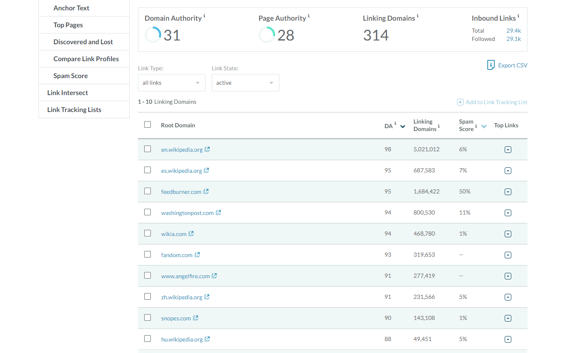Sort by Spam Score column chevron
This screenshot has height=353, width=566.
pyautogui.click(x=484, y=126)
